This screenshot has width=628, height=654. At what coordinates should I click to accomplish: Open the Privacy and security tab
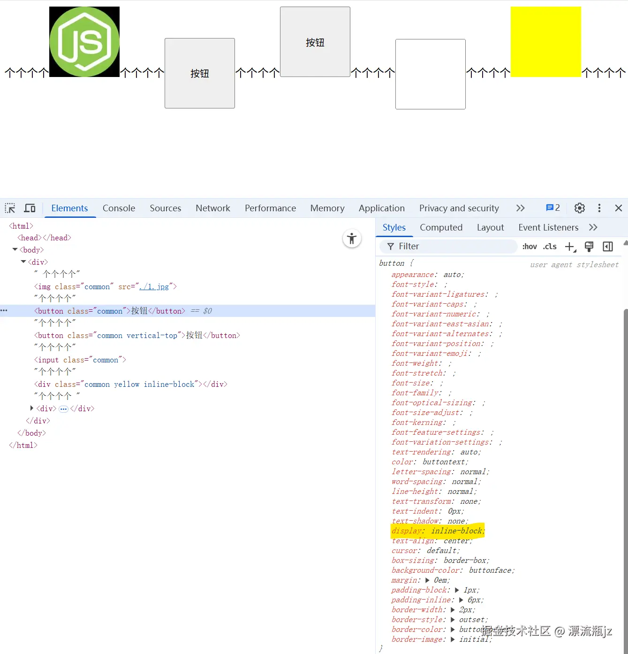tap(459, 208)
